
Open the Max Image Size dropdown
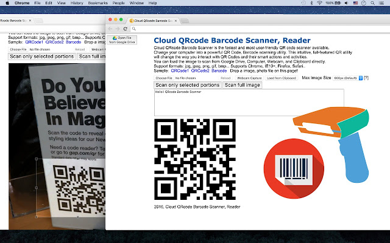348,78
